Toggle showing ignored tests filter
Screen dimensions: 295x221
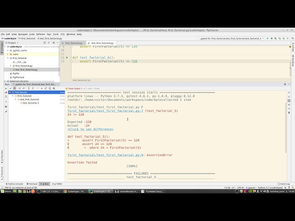point(15,88)
